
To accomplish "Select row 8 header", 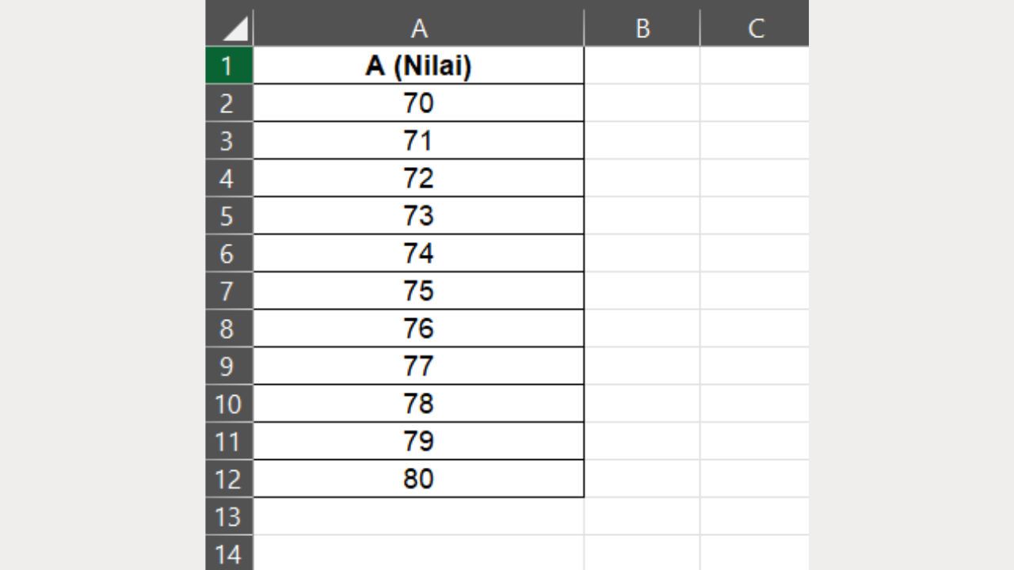I will (x=229, y=328).
